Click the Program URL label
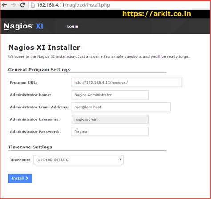The width and height of the screenshot is (211, 199). (x=24, y=83)
